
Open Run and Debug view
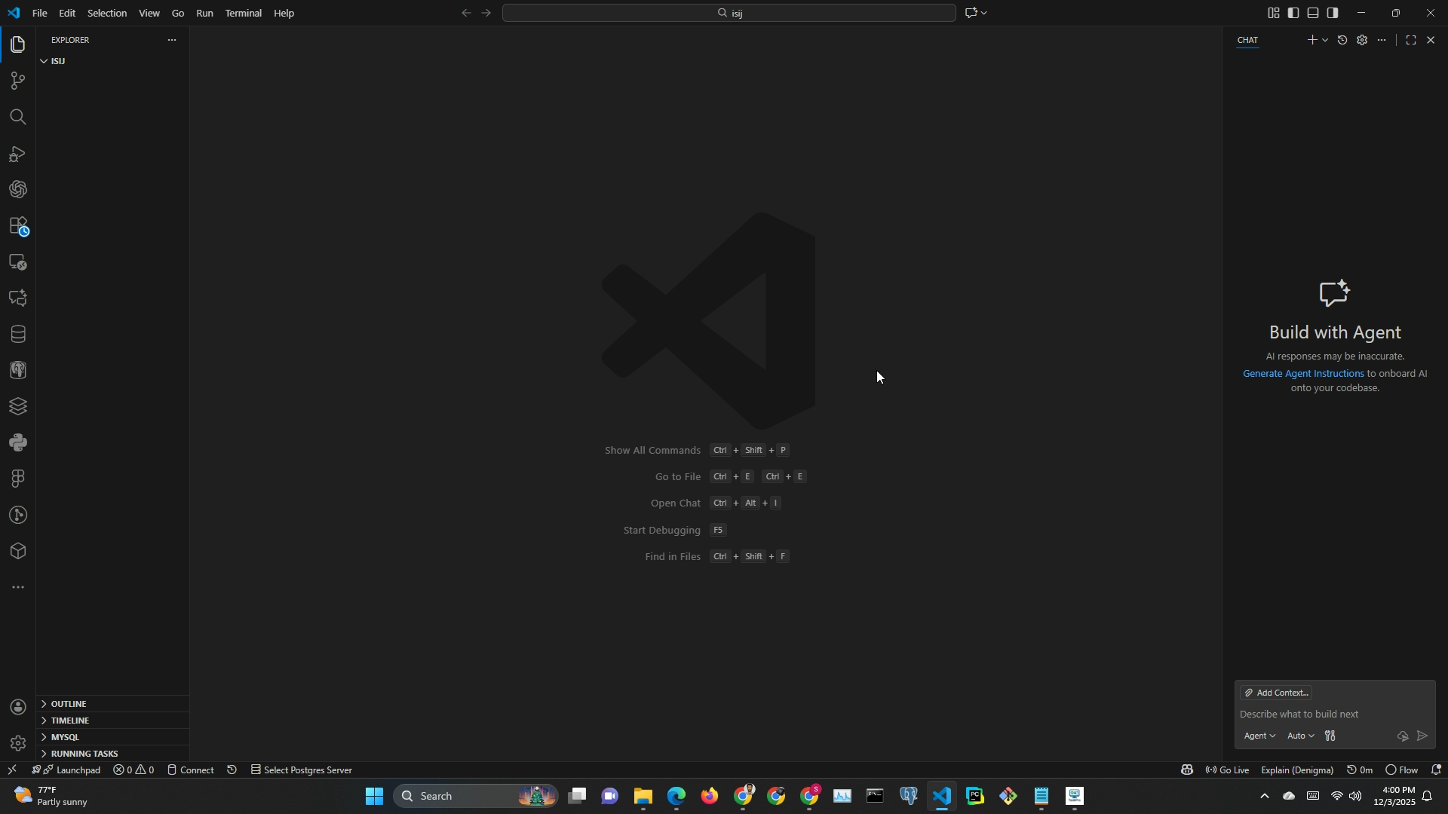(17, 154)
